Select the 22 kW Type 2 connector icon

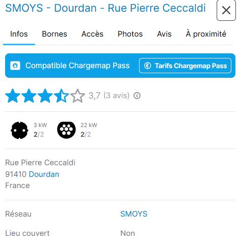[66, 130]
